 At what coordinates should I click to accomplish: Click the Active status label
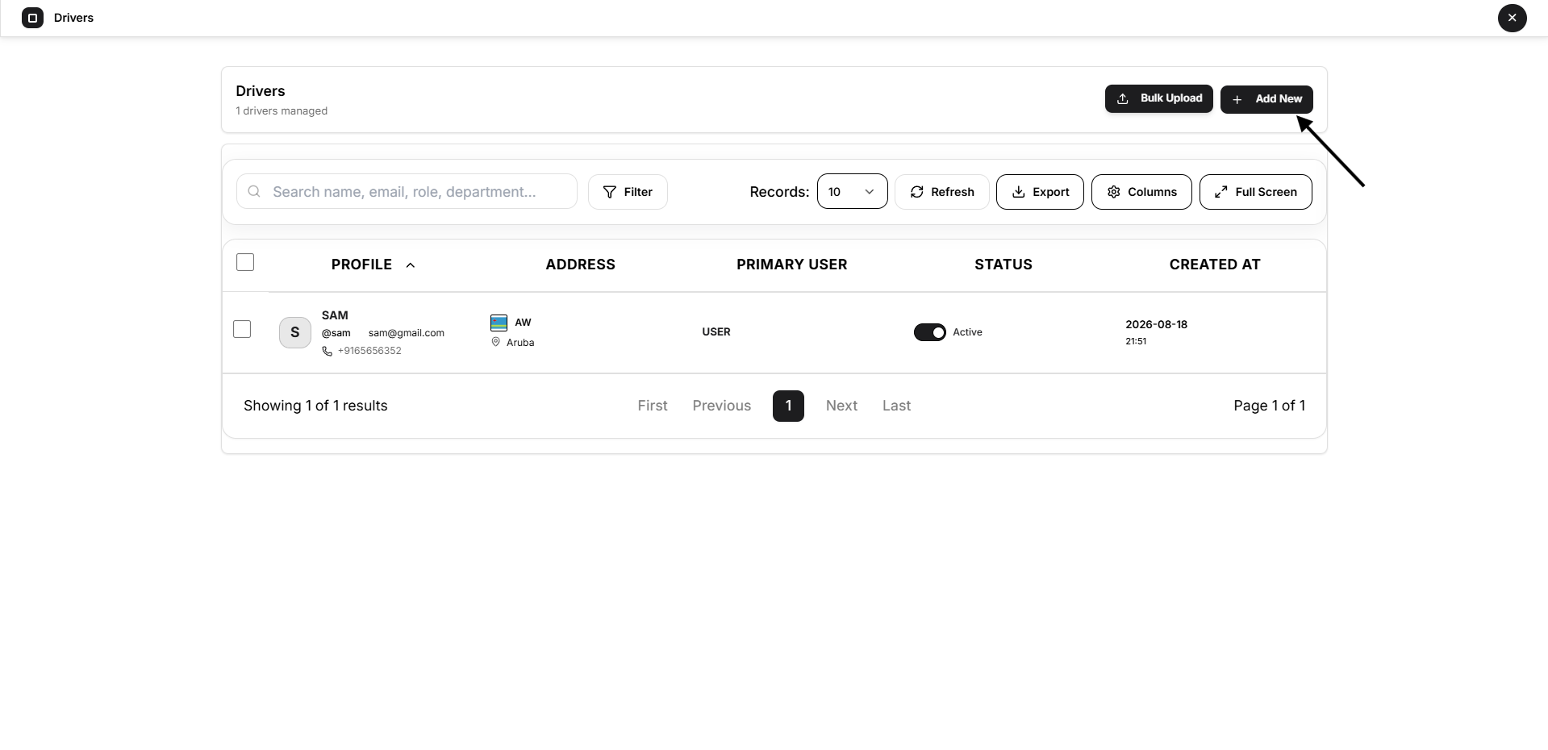pyautogui.click(x=967, y=332)
